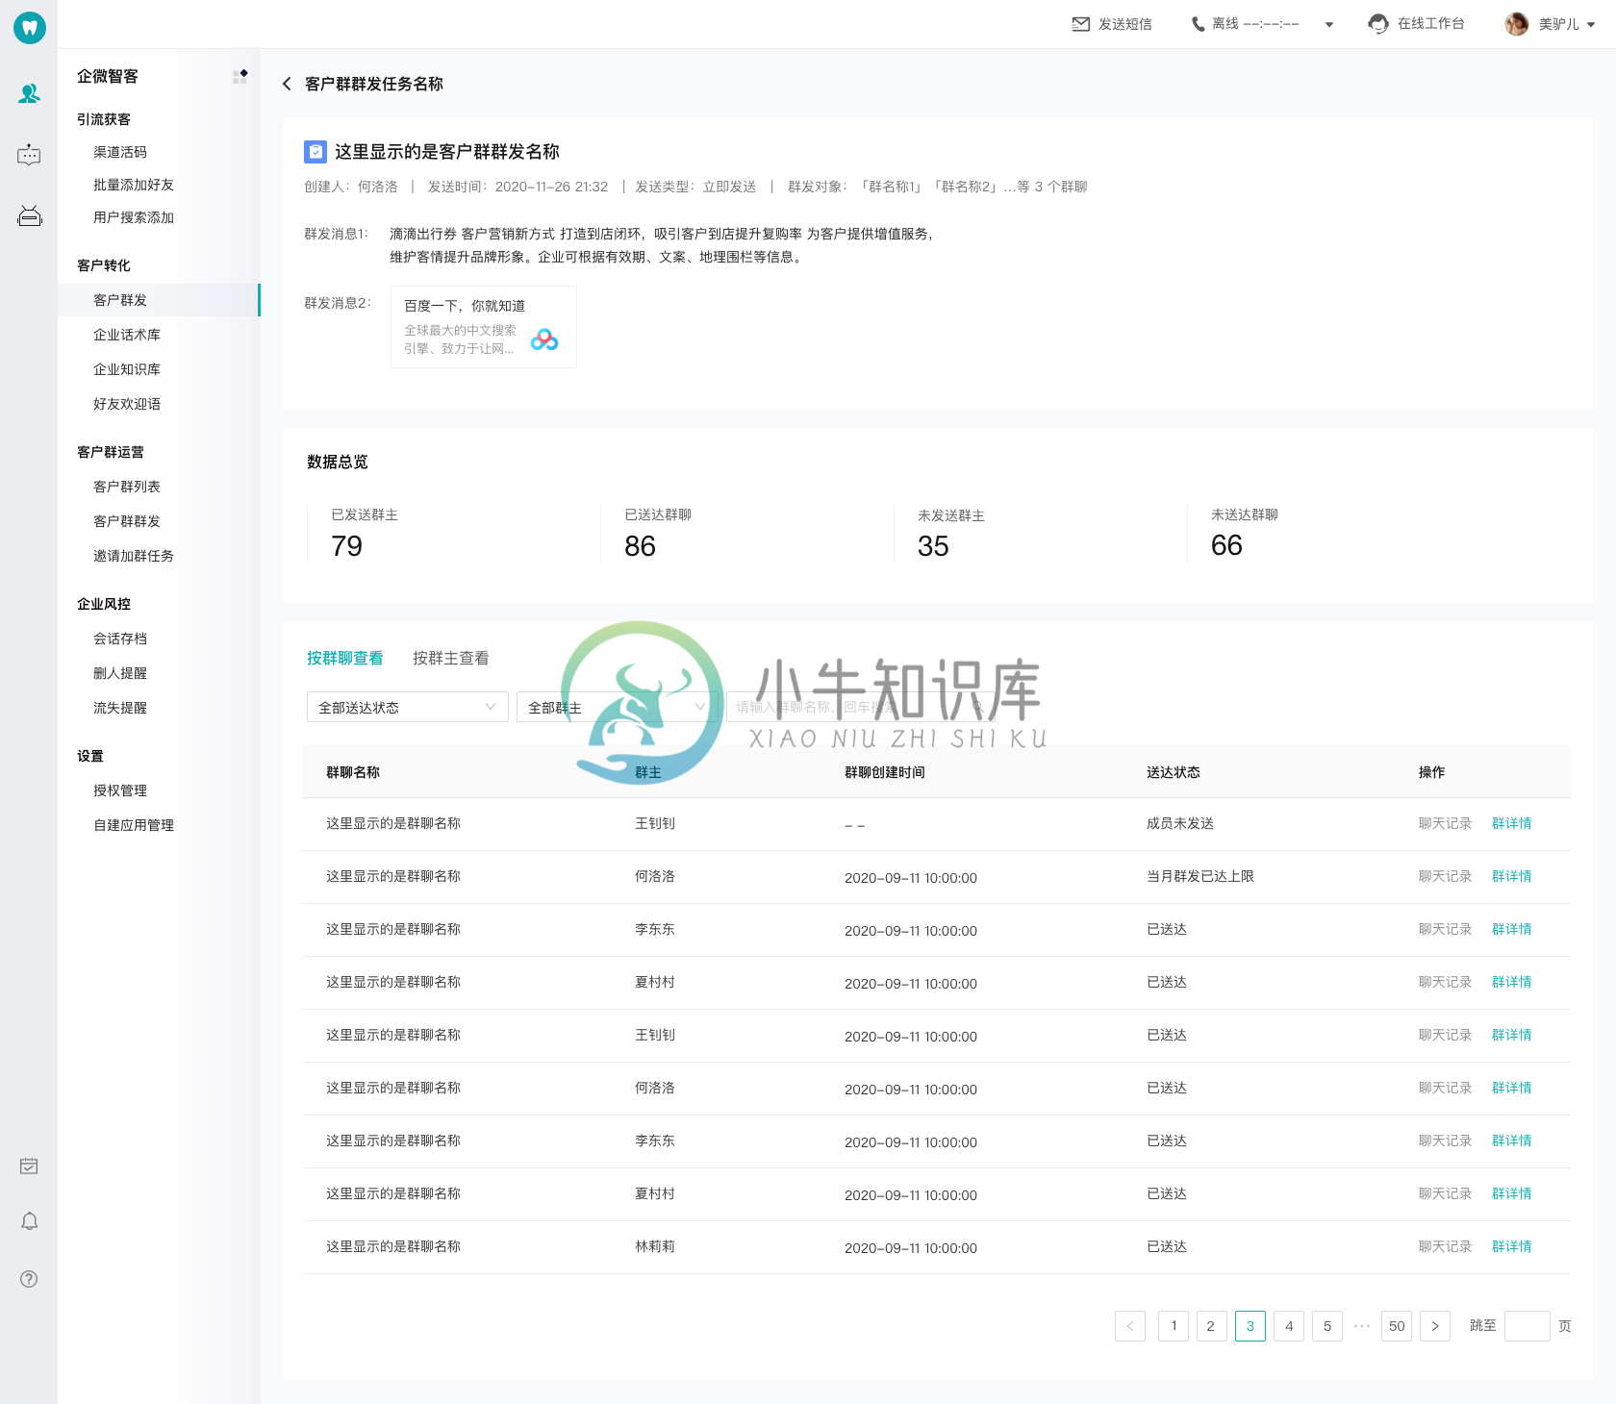1616x1404 pixels.
Task: Open the 全部群主 dropdown
Action: coord(617,707)
